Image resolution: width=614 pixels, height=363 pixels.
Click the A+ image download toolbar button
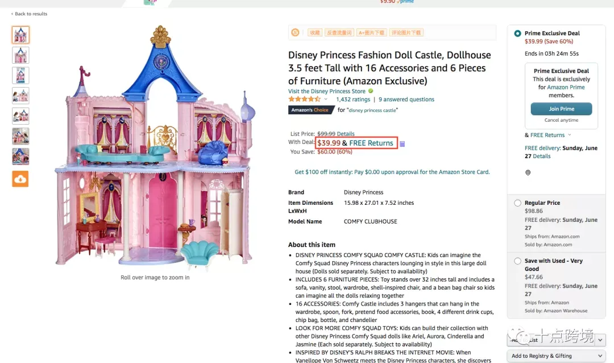click(x=371, y=32)
